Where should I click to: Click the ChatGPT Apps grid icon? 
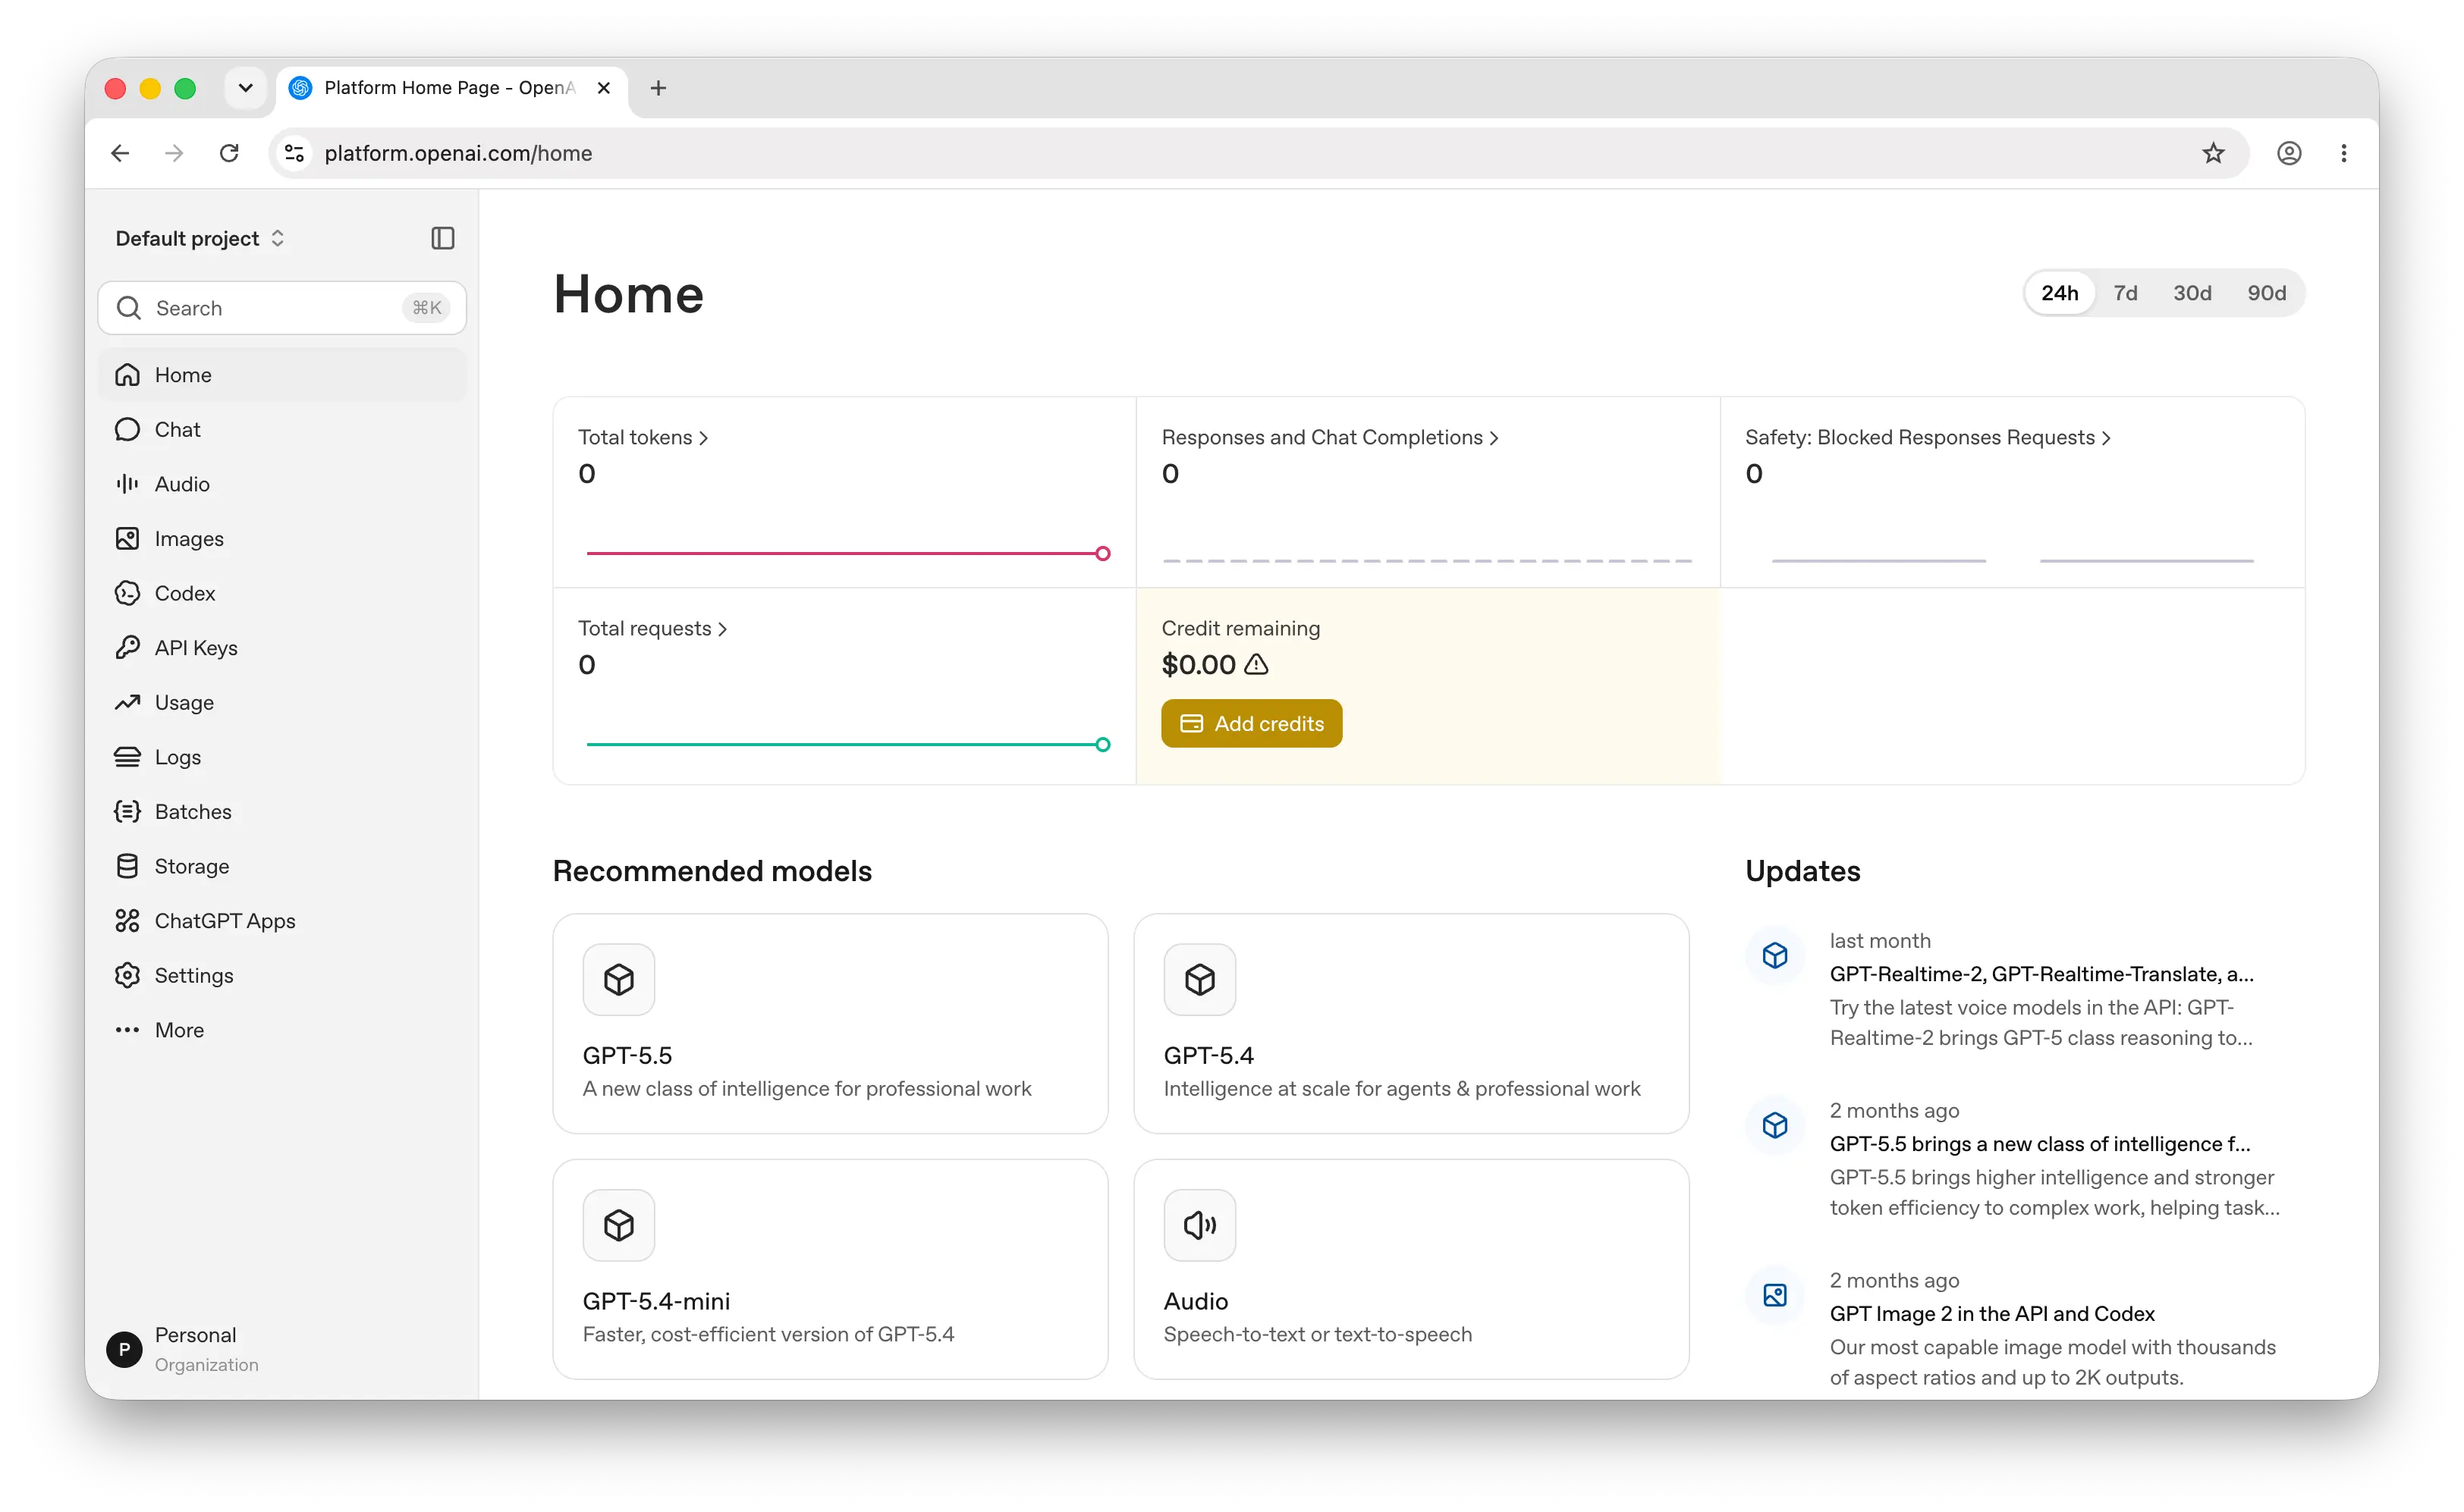[127, 921]
